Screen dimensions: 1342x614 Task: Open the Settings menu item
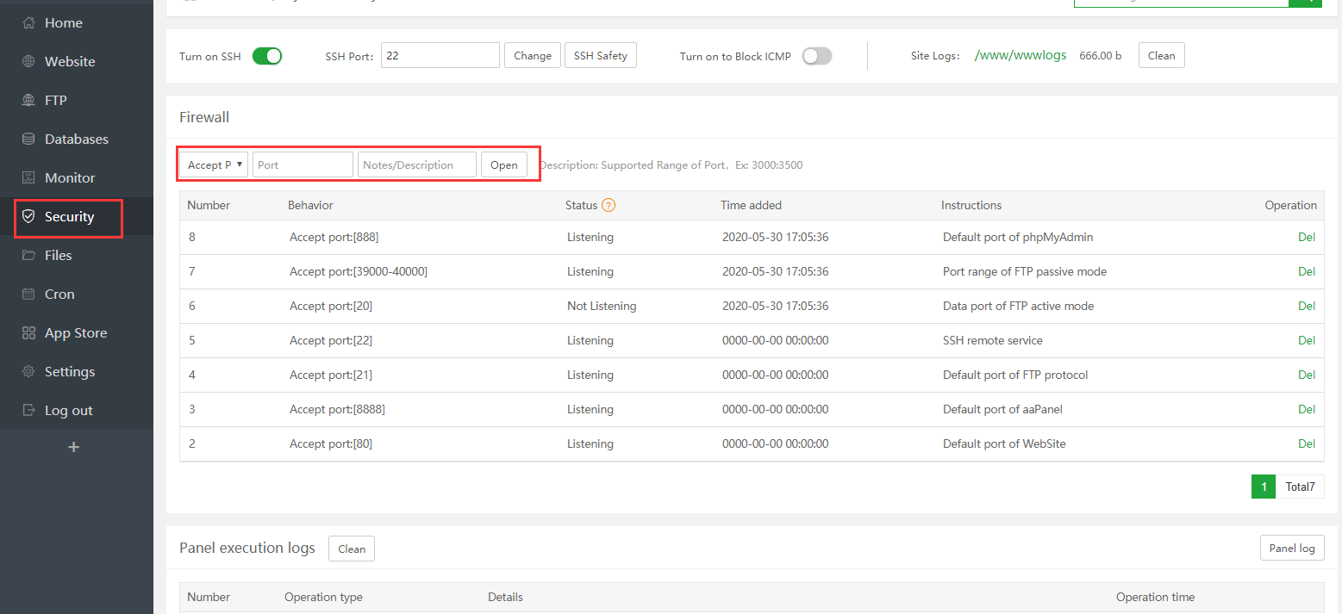(69, 372)
